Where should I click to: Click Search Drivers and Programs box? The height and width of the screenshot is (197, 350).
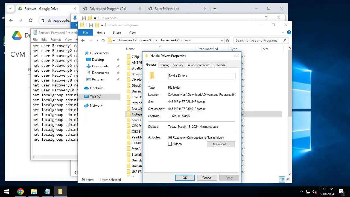pyautogui.click(x=258, y=40)
